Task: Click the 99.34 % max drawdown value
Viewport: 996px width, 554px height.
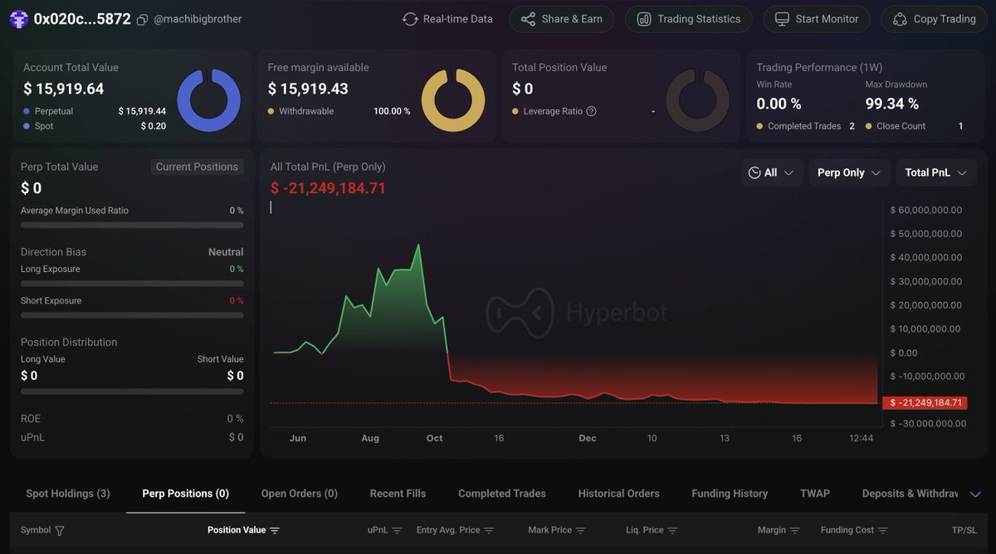Action: 892,104
